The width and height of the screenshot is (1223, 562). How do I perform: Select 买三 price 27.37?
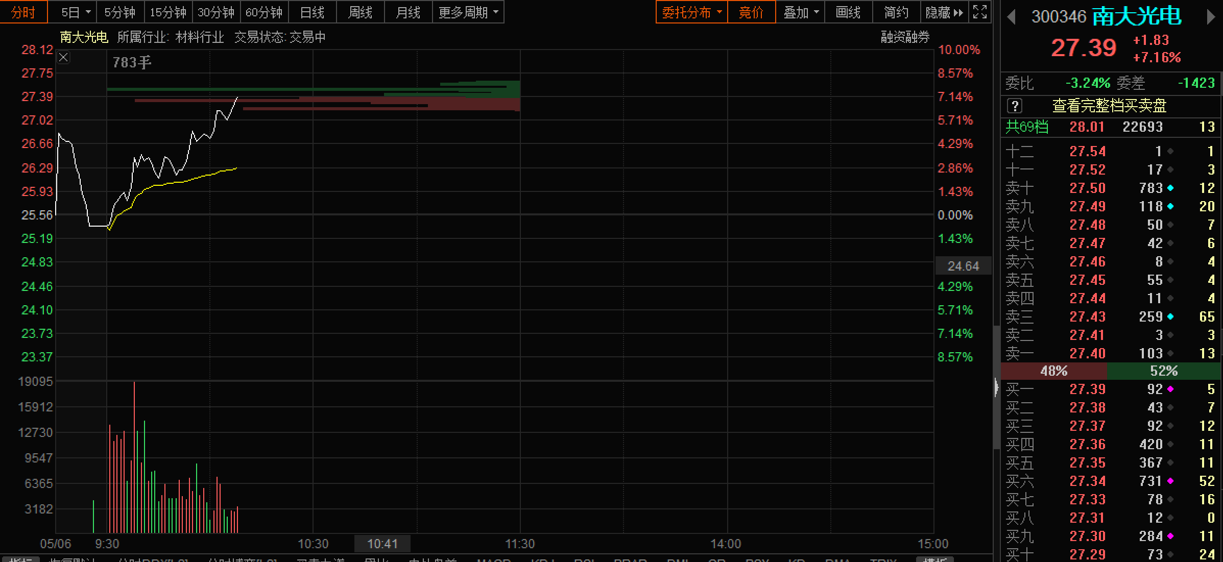(1088, 426)
